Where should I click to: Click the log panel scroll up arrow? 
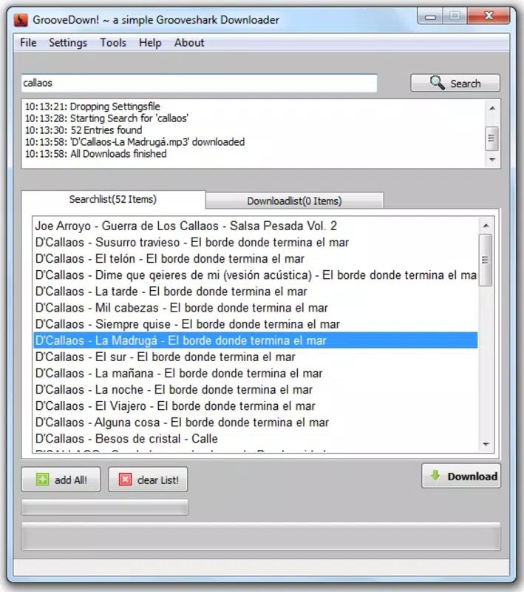(492, 108)
